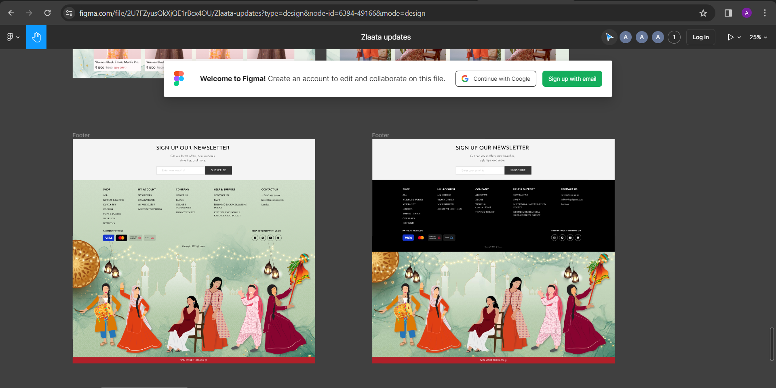Expand the presentation options chevron
Viewport: 776px width, 388px height.
pos(739,38)
